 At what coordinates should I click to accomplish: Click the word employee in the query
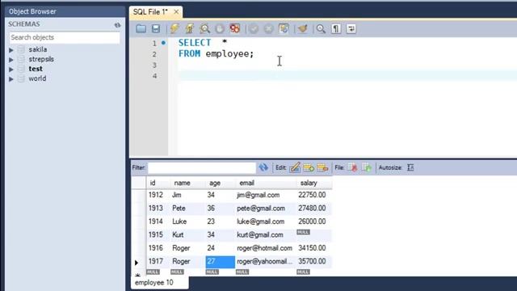pyautogui.click(x=228, y=53)
